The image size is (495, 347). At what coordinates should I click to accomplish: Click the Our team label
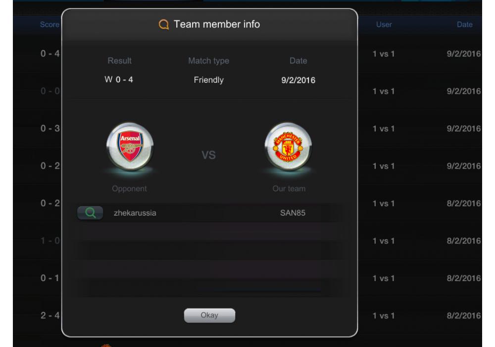click(289, 189)
